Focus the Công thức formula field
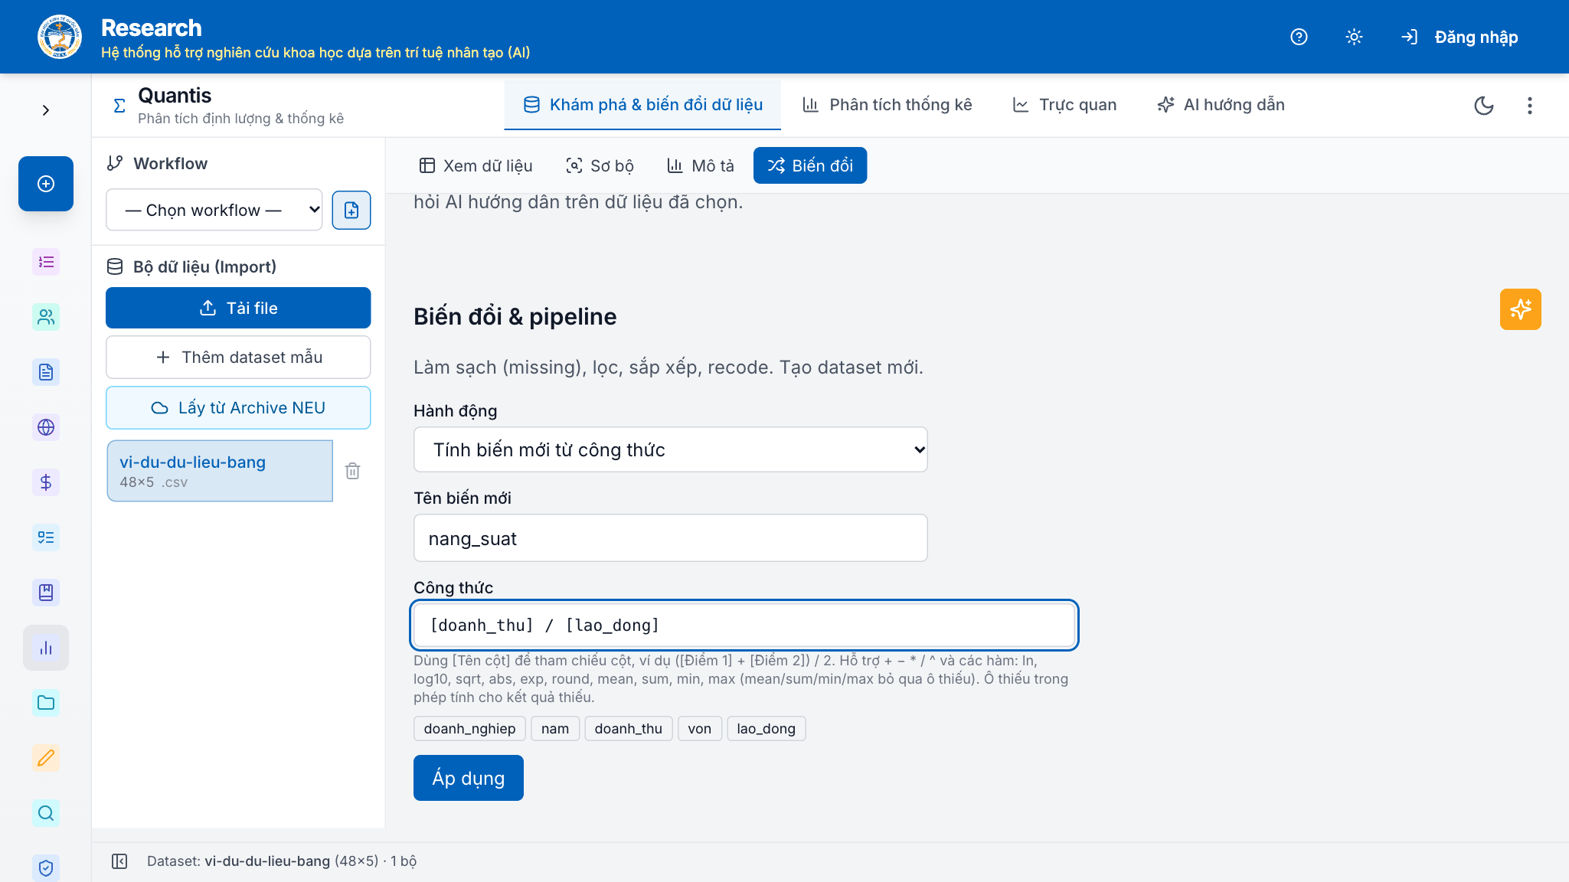Screen dimensions: 1569x882 (744, 625)
